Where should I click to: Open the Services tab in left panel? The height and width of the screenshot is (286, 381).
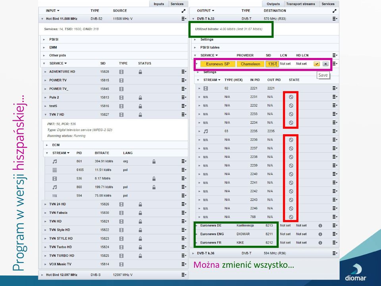[x=177, y=4]
